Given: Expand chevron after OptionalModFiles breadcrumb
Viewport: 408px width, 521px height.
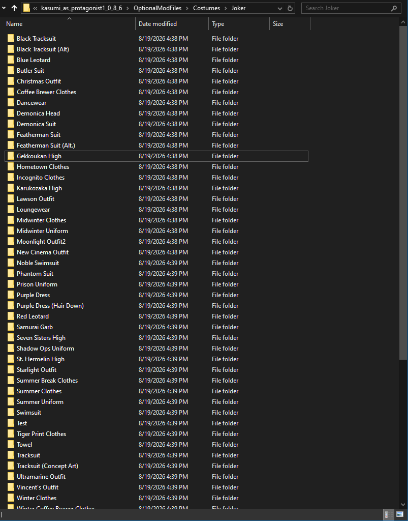Looking at the screenshot, I should pyautogui.click(x=187, y=8).
